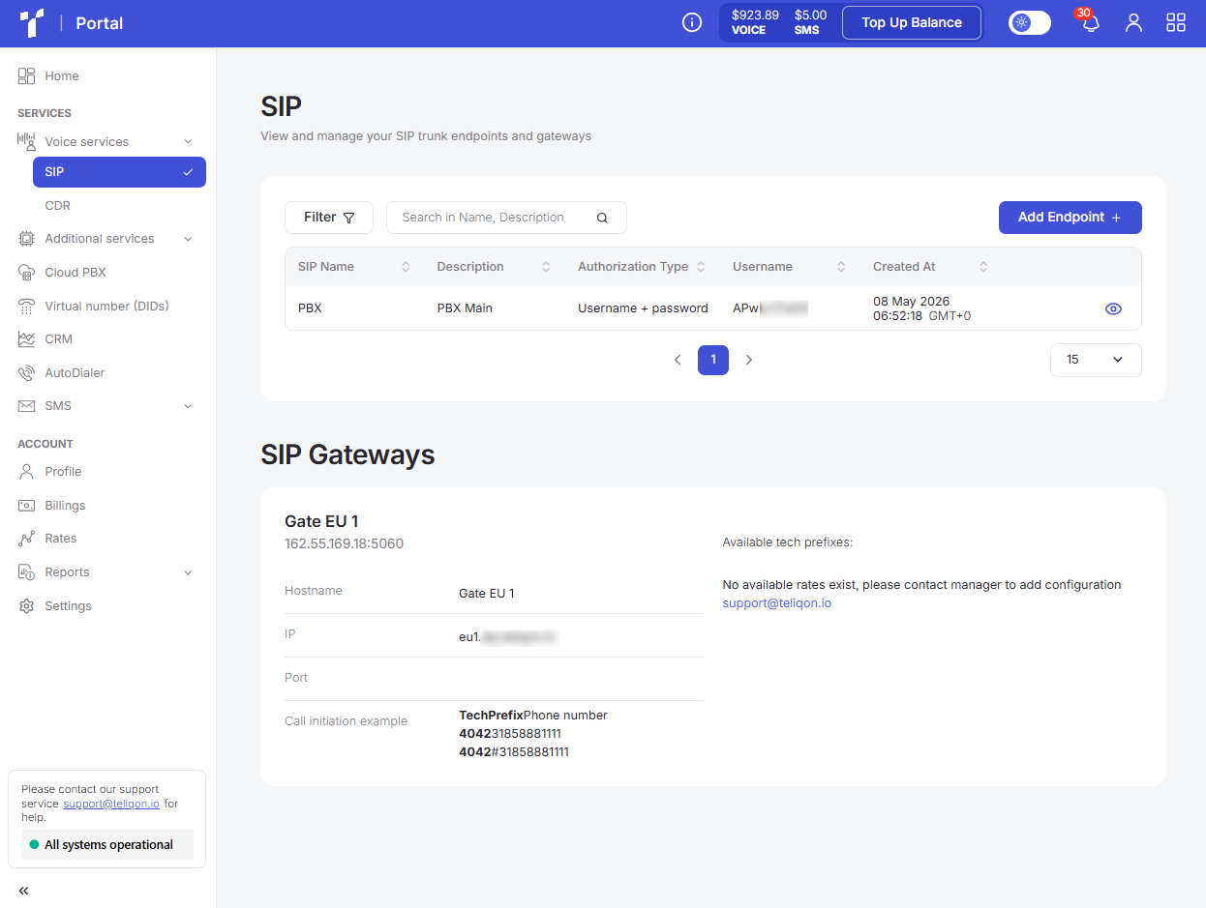
Task: Click gateway panel support@teliqon.io link
Action: (777, 603)
